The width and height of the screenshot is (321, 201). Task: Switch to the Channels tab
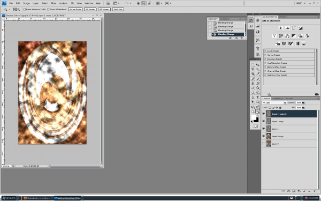click(x=278, y=99)
